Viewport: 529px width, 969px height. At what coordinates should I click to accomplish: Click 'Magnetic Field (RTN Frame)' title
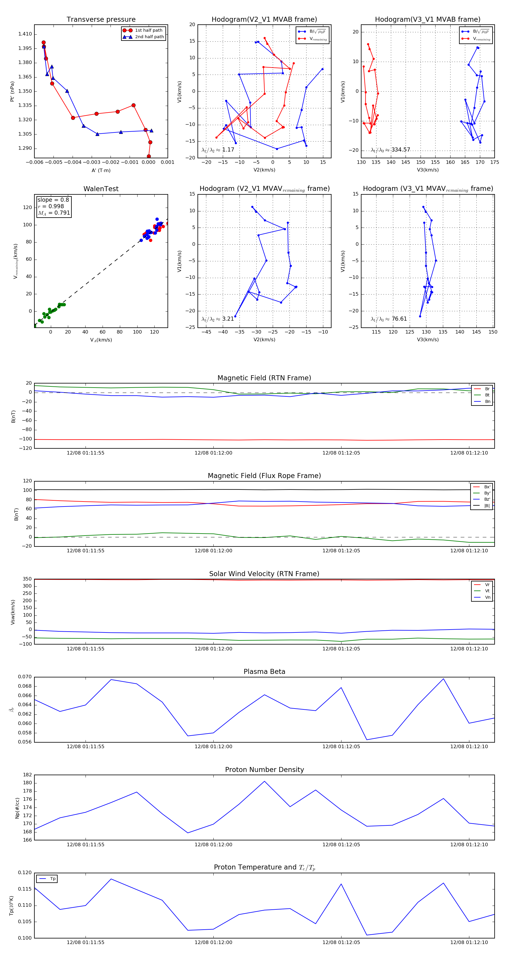(264, 378)
